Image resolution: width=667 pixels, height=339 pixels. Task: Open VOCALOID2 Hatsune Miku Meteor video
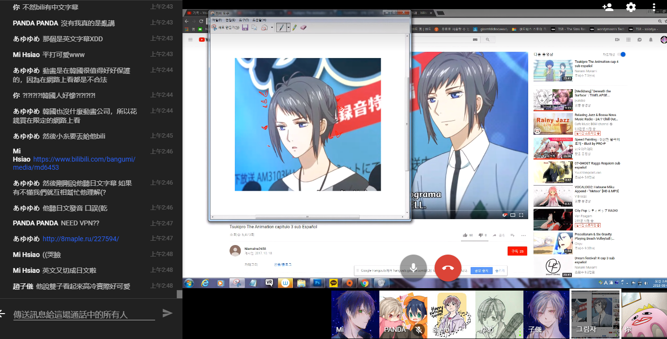[553, 196]
